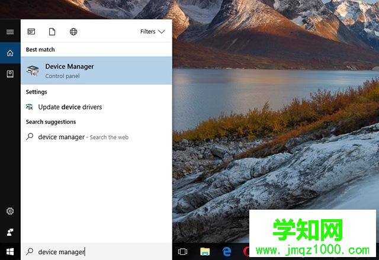Image resolution: width=379 pixels, height=260 pixels.
Task: Click the Feedback person icon in sidebar
Action: coord(10,232)
